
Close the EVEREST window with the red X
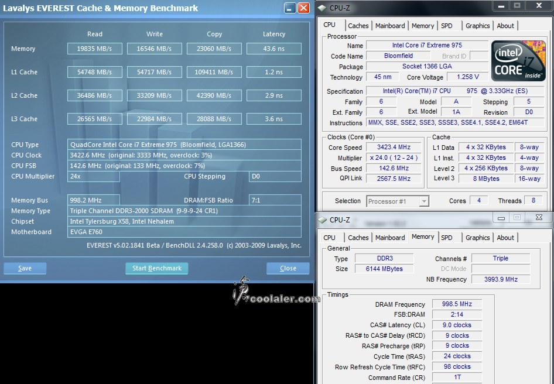pyautogui.click(x=303, y=8)
